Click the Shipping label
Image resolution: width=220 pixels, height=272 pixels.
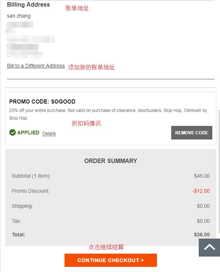tap(22, 206)
